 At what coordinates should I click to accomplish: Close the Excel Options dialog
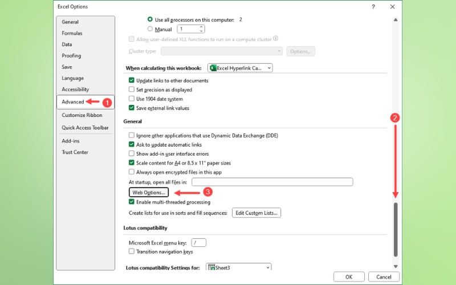[392, 7]
